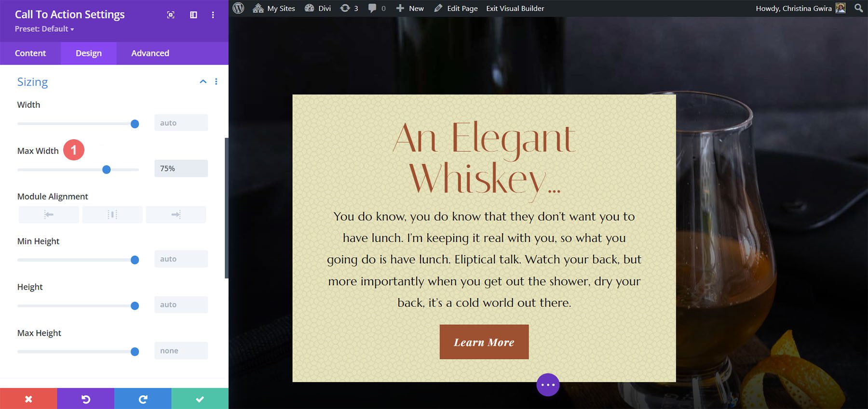The height and width of the screenshot is (409, 868).
Task: Click the purple undo arrow button
Action: pyautogui.click(x=86, y=399)
